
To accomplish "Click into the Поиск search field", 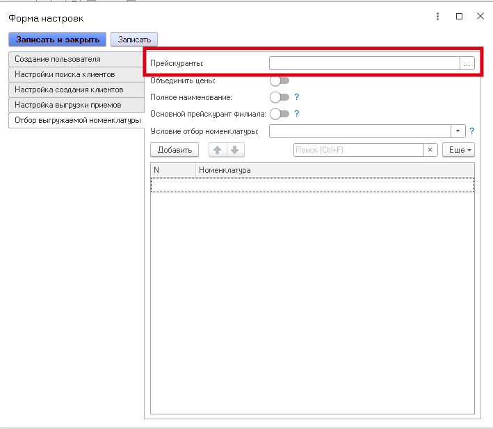I will point(357,150).
